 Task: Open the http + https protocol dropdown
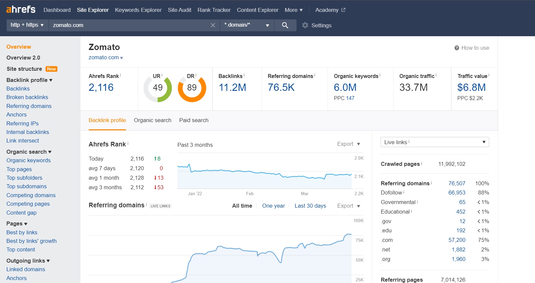tap(27, 25)
